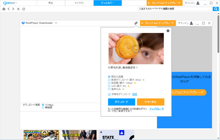Click the main window vertical scrollbar thumb
The height and width of the screenshot is (140, 220).
pyautogui.click(x=218, y=34)
